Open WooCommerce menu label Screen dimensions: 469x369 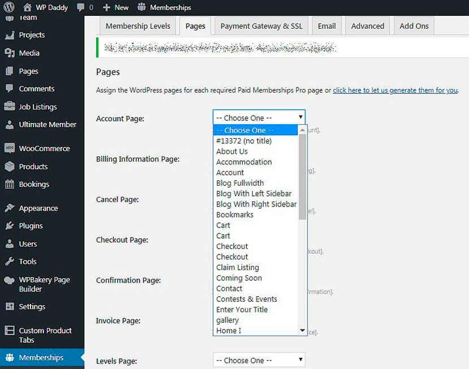45,148
